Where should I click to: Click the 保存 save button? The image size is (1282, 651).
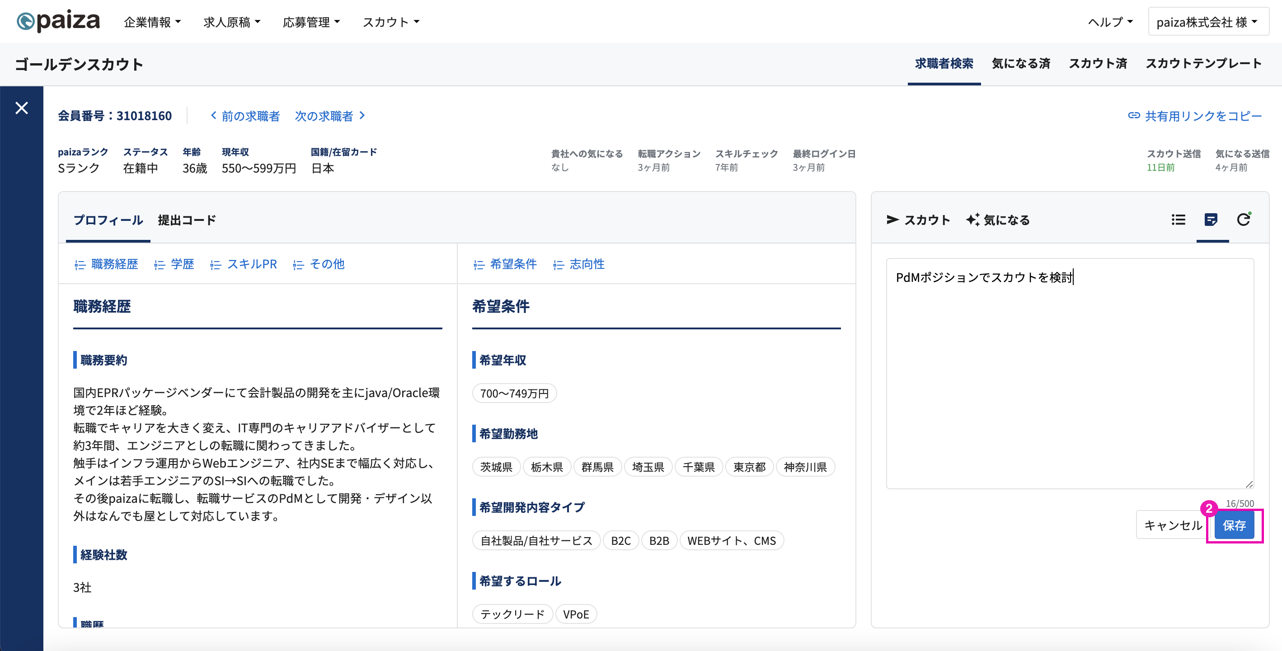tap(1234, 525)
